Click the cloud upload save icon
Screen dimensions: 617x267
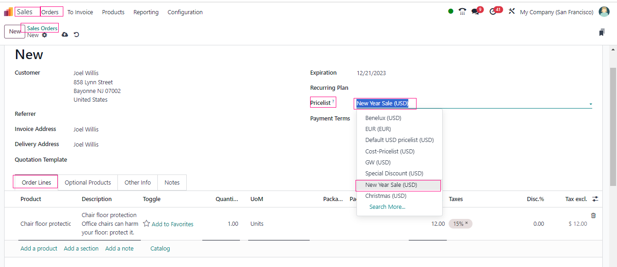click(x=65, y=35)
